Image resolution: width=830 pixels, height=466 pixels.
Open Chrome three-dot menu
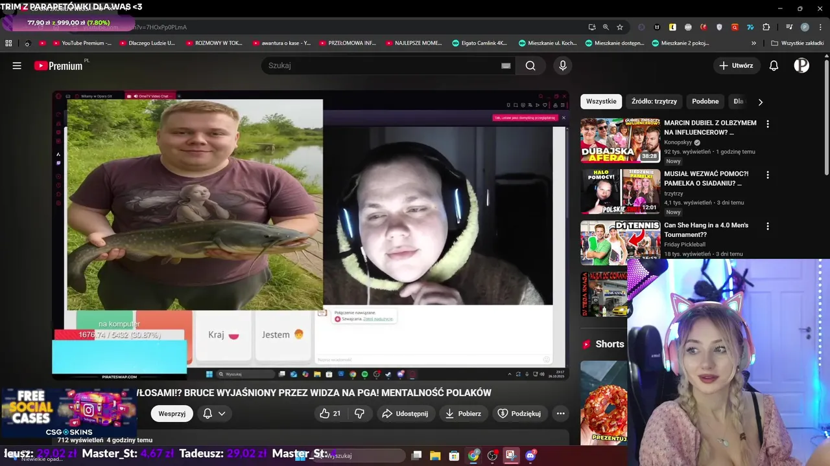point(819,27)
